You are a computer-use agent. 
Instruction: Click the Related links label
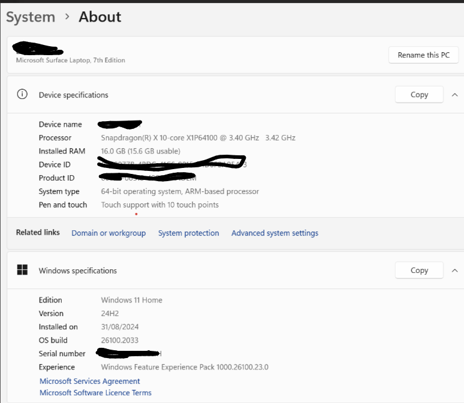click(x=38, y=233)
